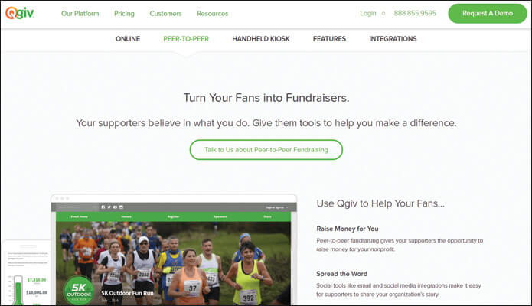Click the Twitter icon in mockup header
Screen dimensions: 532x306
[x=109, y=207]
